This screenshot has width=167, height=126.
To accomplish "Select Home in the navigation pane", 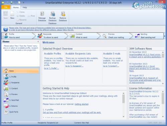I will (21, 71).
